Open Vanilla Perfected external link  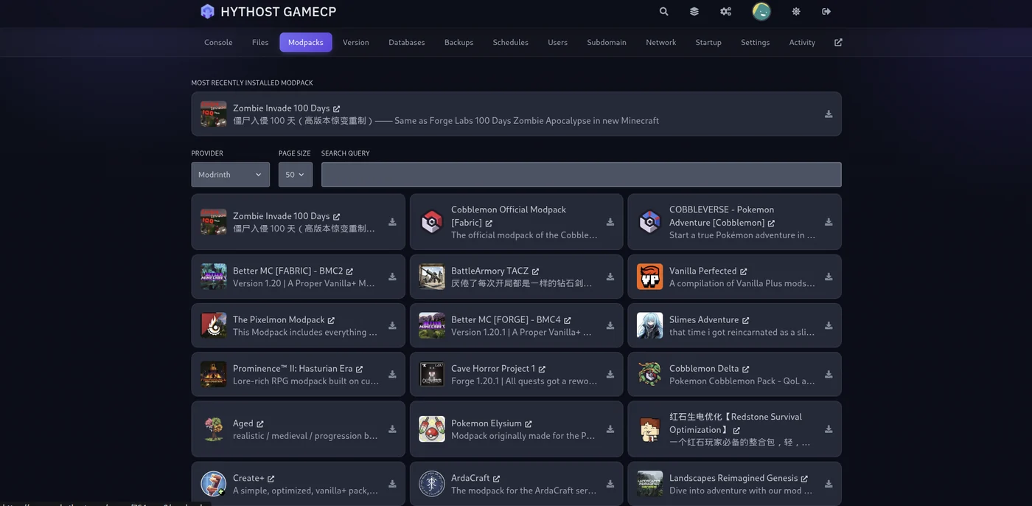(744, 271)
